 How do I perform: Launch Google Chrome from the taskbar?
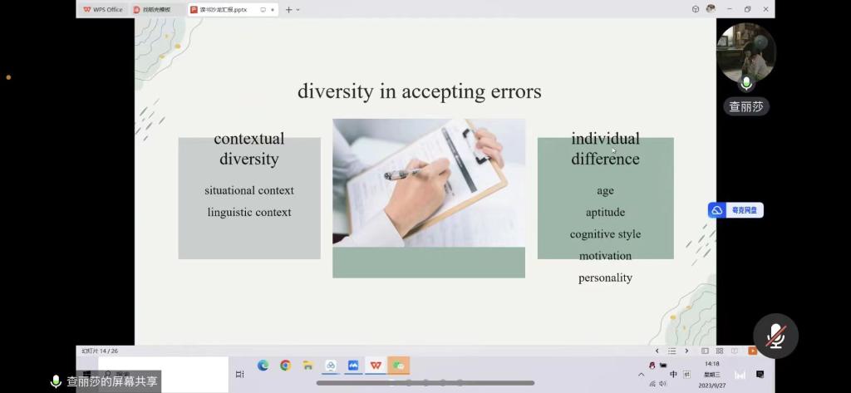click(285, 366)
